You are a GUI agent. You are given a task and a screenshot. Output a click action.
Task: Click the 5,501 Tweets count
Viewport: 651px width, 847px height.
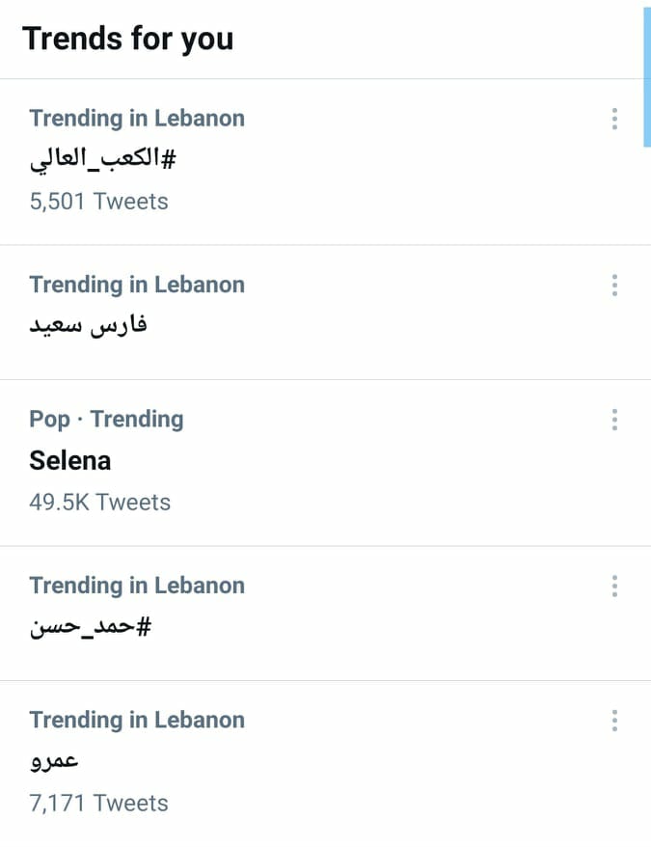tap(99, 202)
